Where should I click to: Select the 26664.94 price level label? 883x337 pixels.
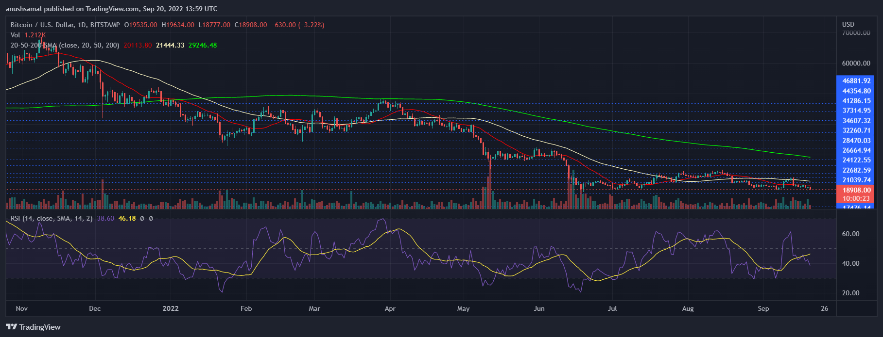pyautogui.click(x=855, y=150)
